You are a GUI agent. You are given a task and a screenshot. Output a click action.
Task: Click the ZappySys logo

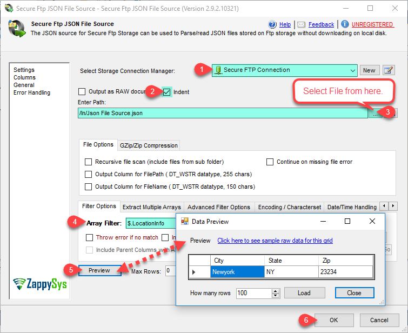pyautogui.click(x=41, y=283)
